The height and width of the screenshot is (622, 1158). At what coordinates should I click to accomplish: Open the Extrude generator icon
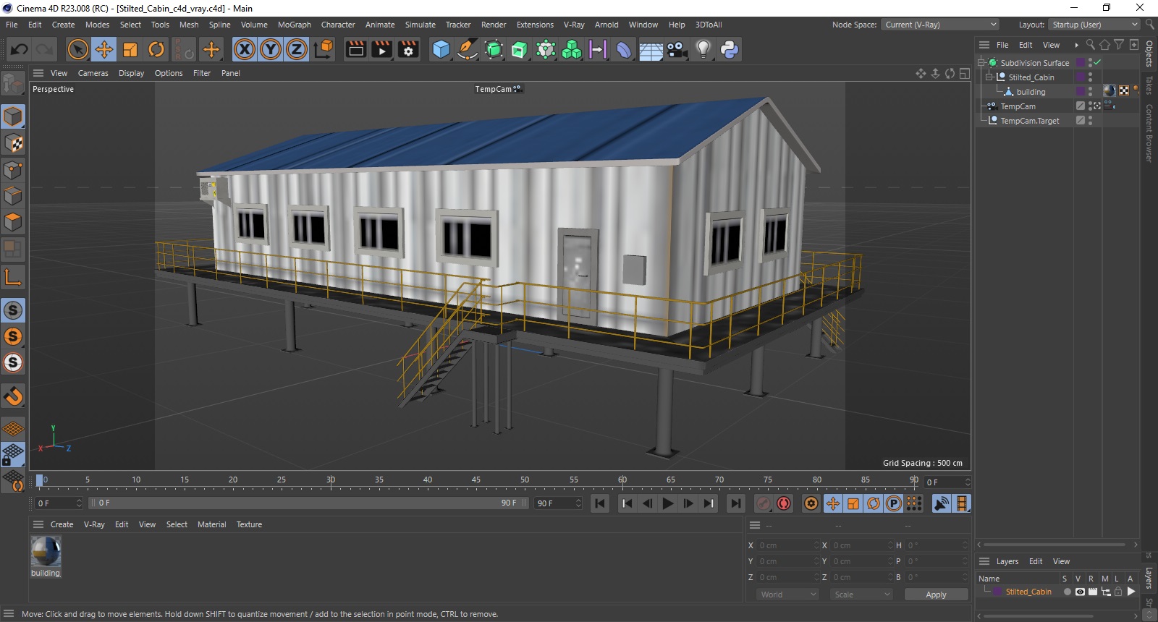click(x=520, y=49)
